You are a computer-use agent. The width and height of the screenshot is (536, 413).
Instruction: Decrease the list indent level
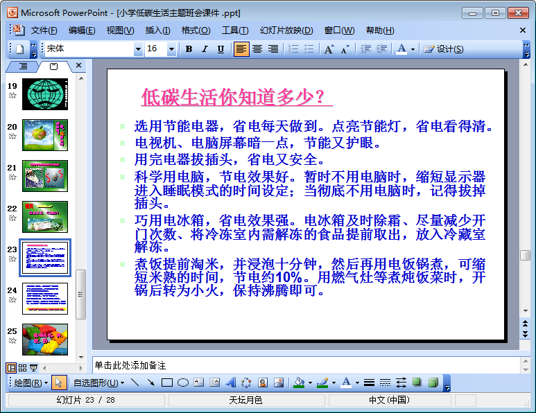(365, 49)
